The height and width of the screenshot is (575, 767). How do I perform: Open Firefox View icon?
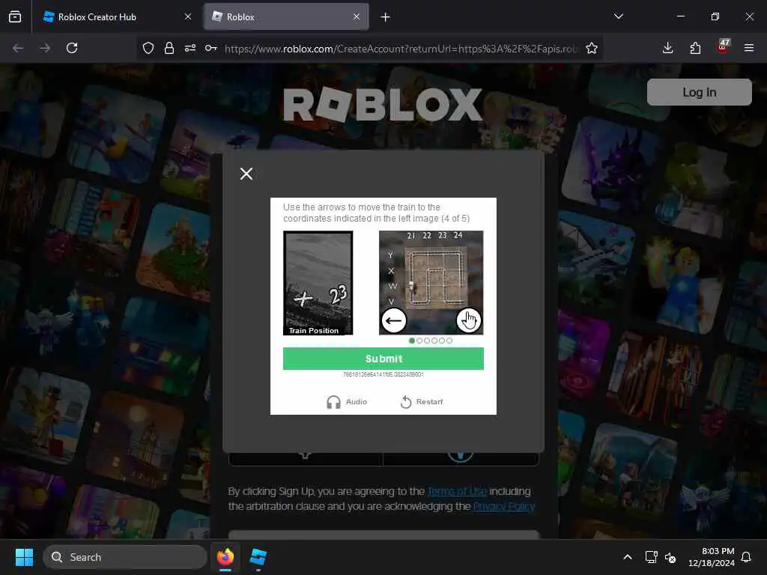click(x=15, y=17)
